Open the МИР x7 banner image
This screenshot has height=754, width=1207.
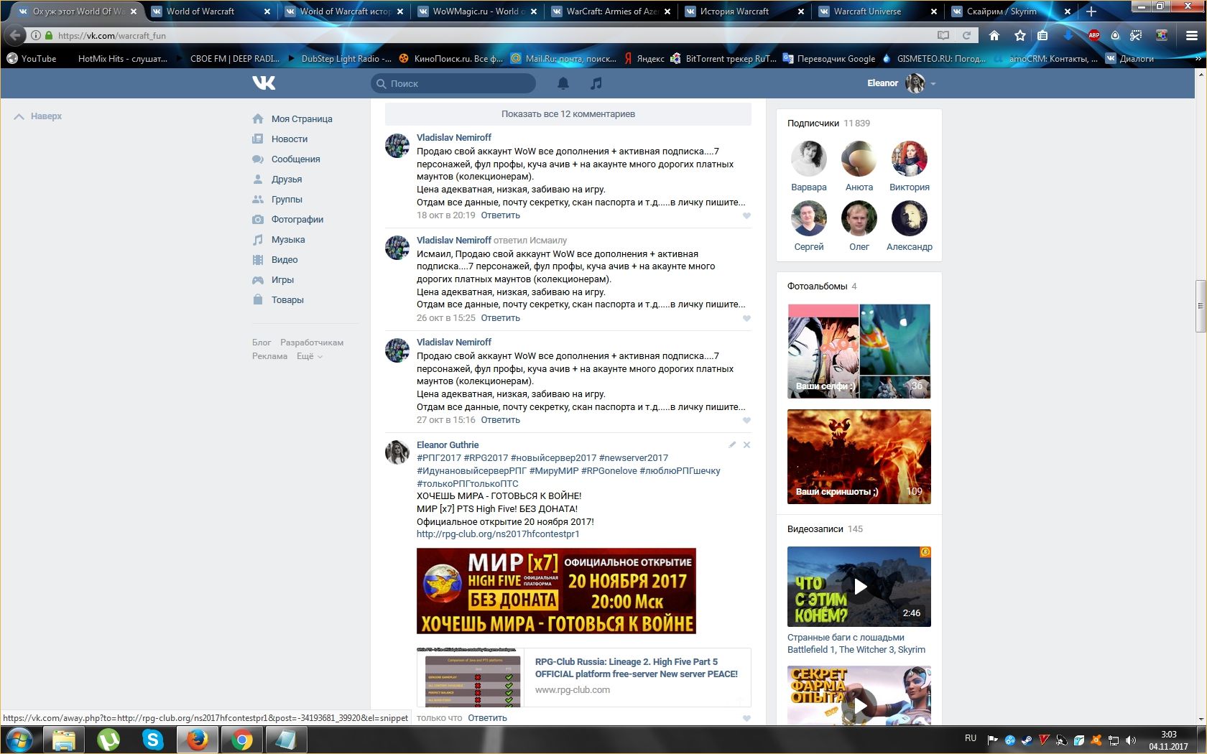tap(556, 591)
